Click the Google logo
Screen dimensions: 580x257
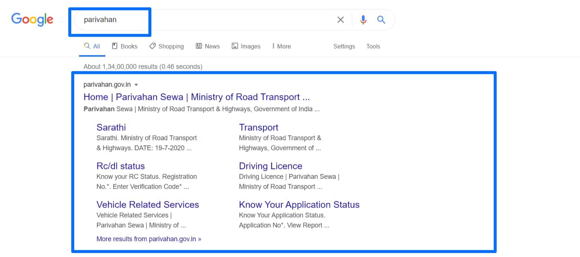[32, 19]
